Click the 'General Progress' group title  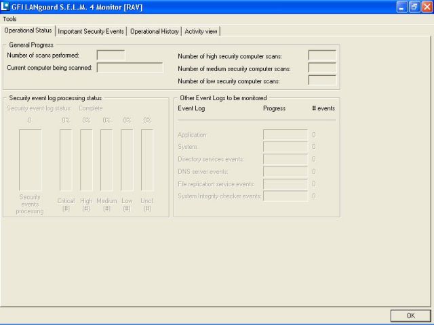click(31, 45)
